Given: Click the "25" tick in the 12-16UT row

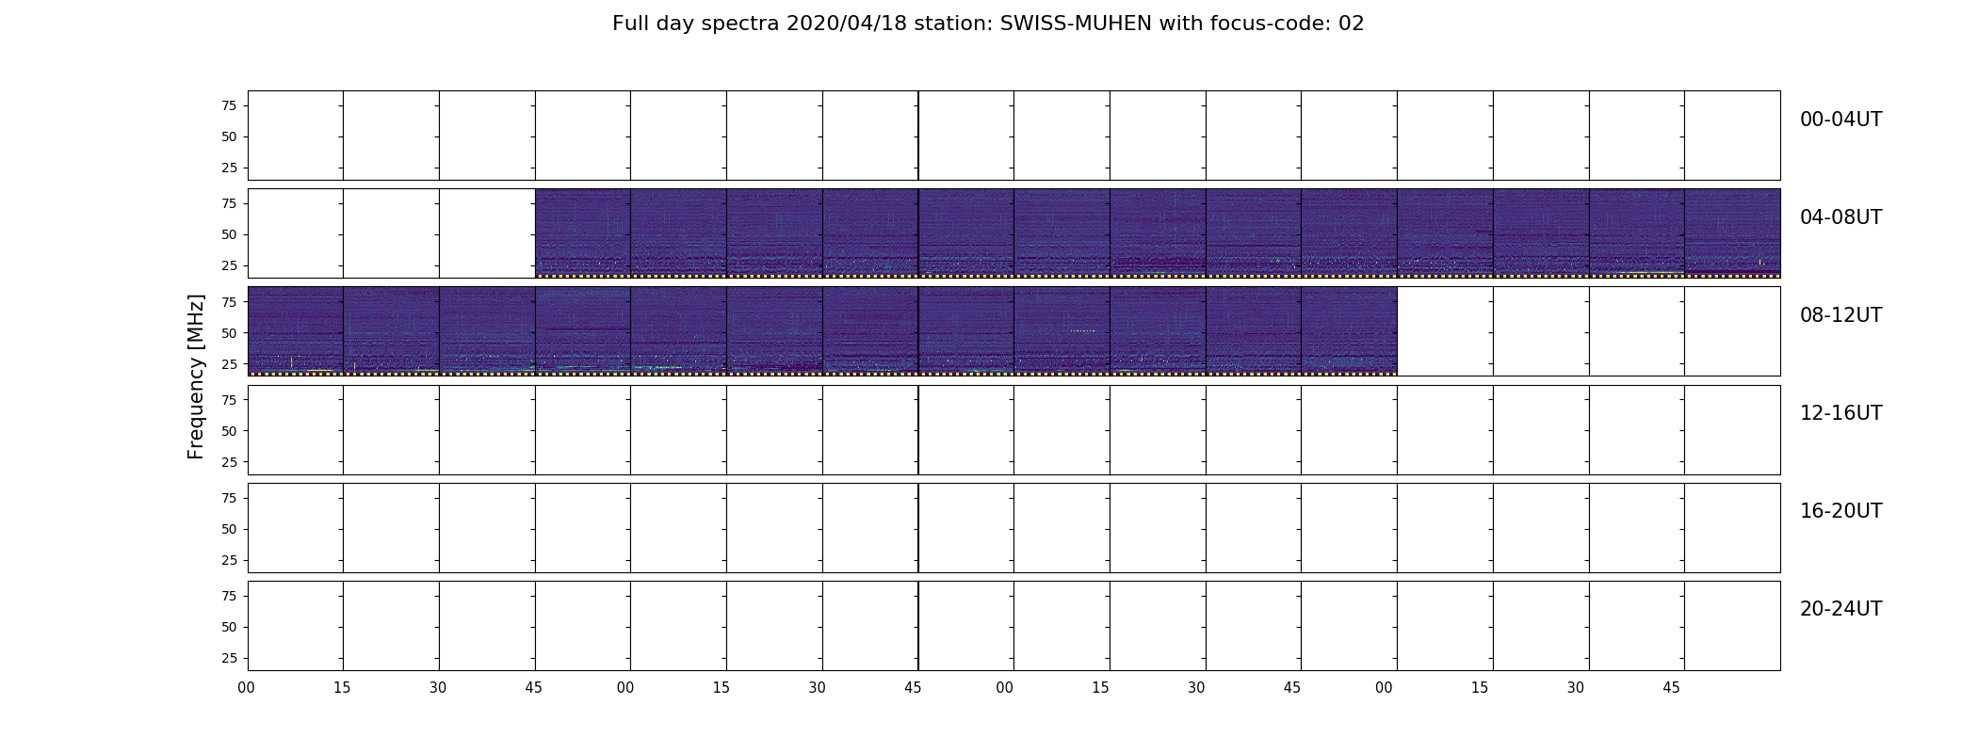Looking at the screenshot, I should click(229, 461).
